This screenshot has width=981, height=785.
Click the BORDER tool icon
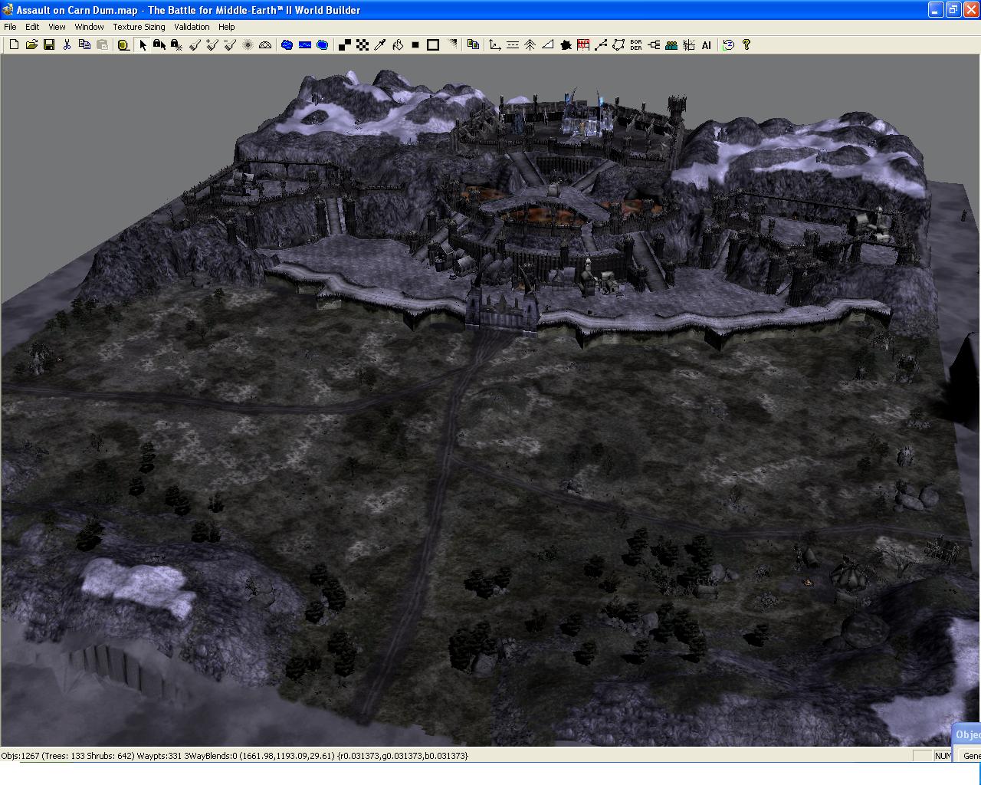636,45
